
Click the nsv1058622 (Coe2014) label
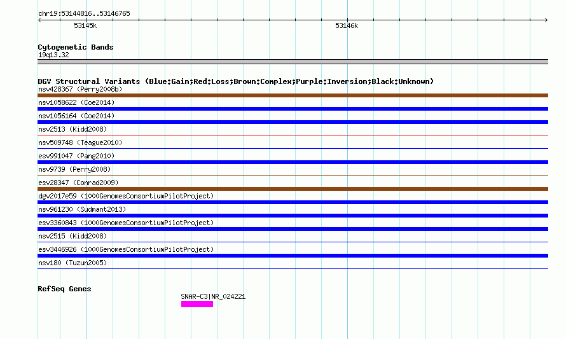pos(76,102)
